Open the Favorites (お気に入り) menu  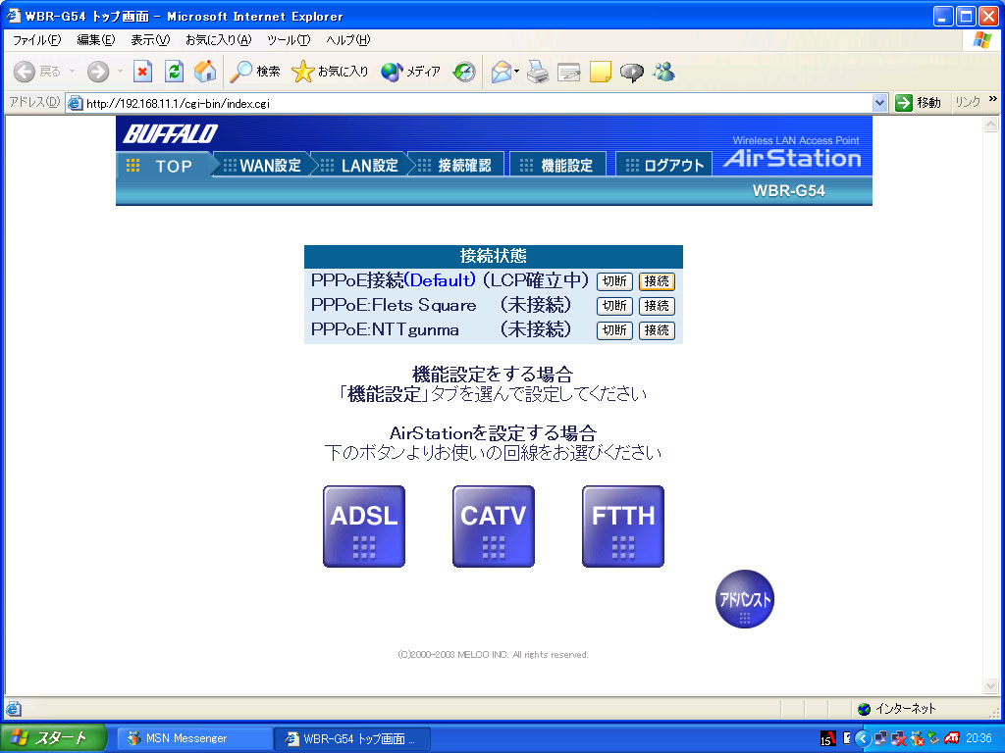tap(218, 39)
